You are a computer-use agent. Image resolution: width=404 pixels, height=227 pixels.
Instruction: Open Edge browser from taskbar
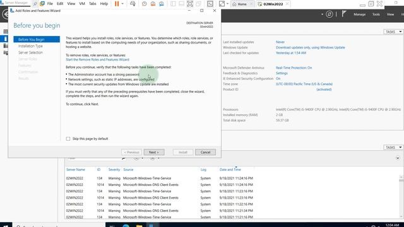click(126, 225)
